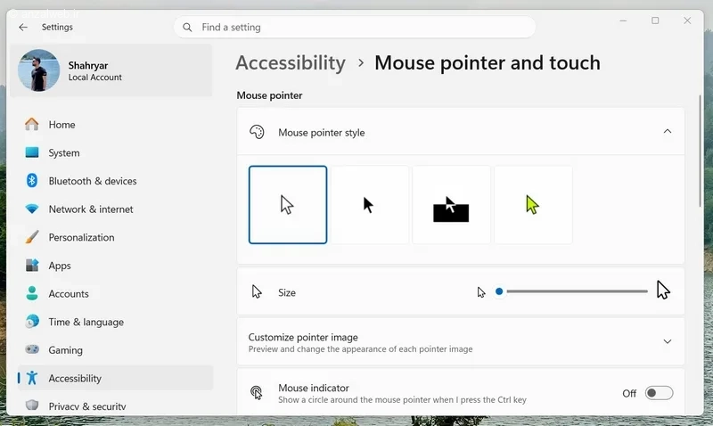Open Shahryar Local Account profile
This screenshot has width=713, height=426.
point(111,70)
